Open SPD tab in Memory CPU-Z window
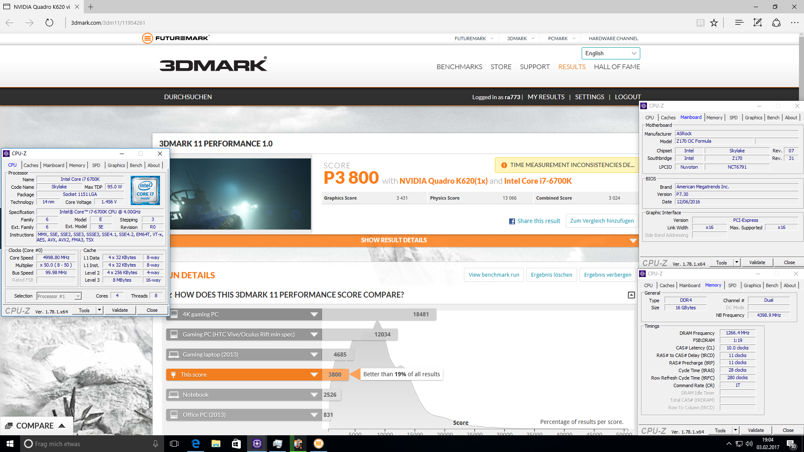The image size is (804, 452). click(x=732, y=285)
